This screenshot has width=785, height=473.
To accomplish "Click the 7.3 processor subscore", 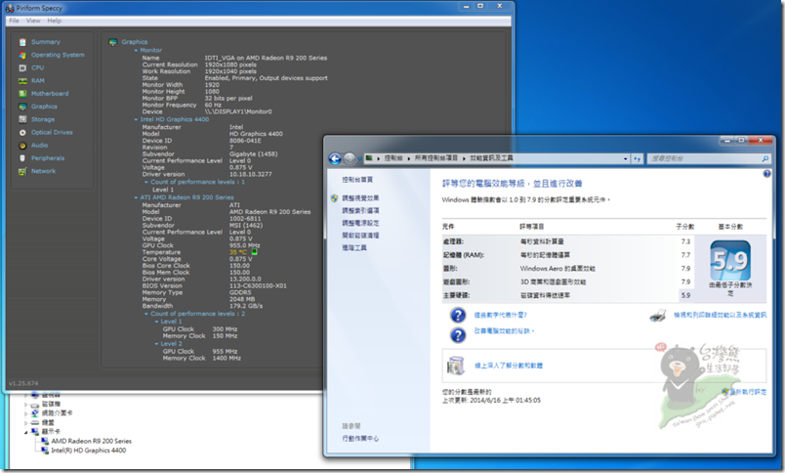I will click(685, 241).
